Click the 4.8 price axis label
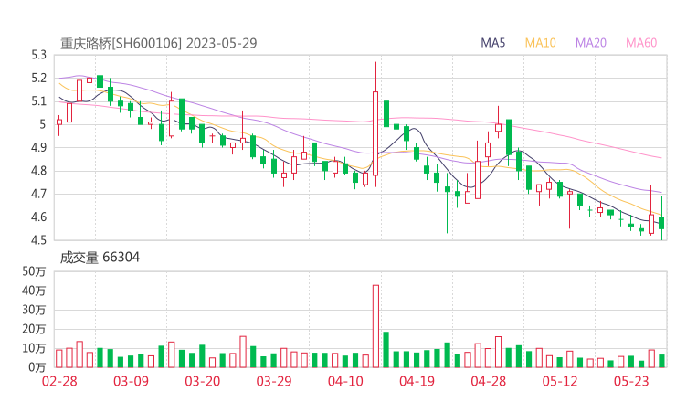The height and width of the screenshot is (402, 676). tap(38, 171)
